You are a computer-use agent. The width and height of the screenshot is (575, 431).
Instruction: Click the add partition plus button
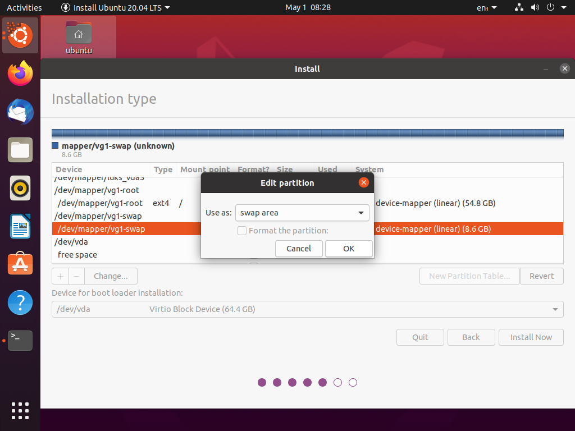[x=60, y=276]
